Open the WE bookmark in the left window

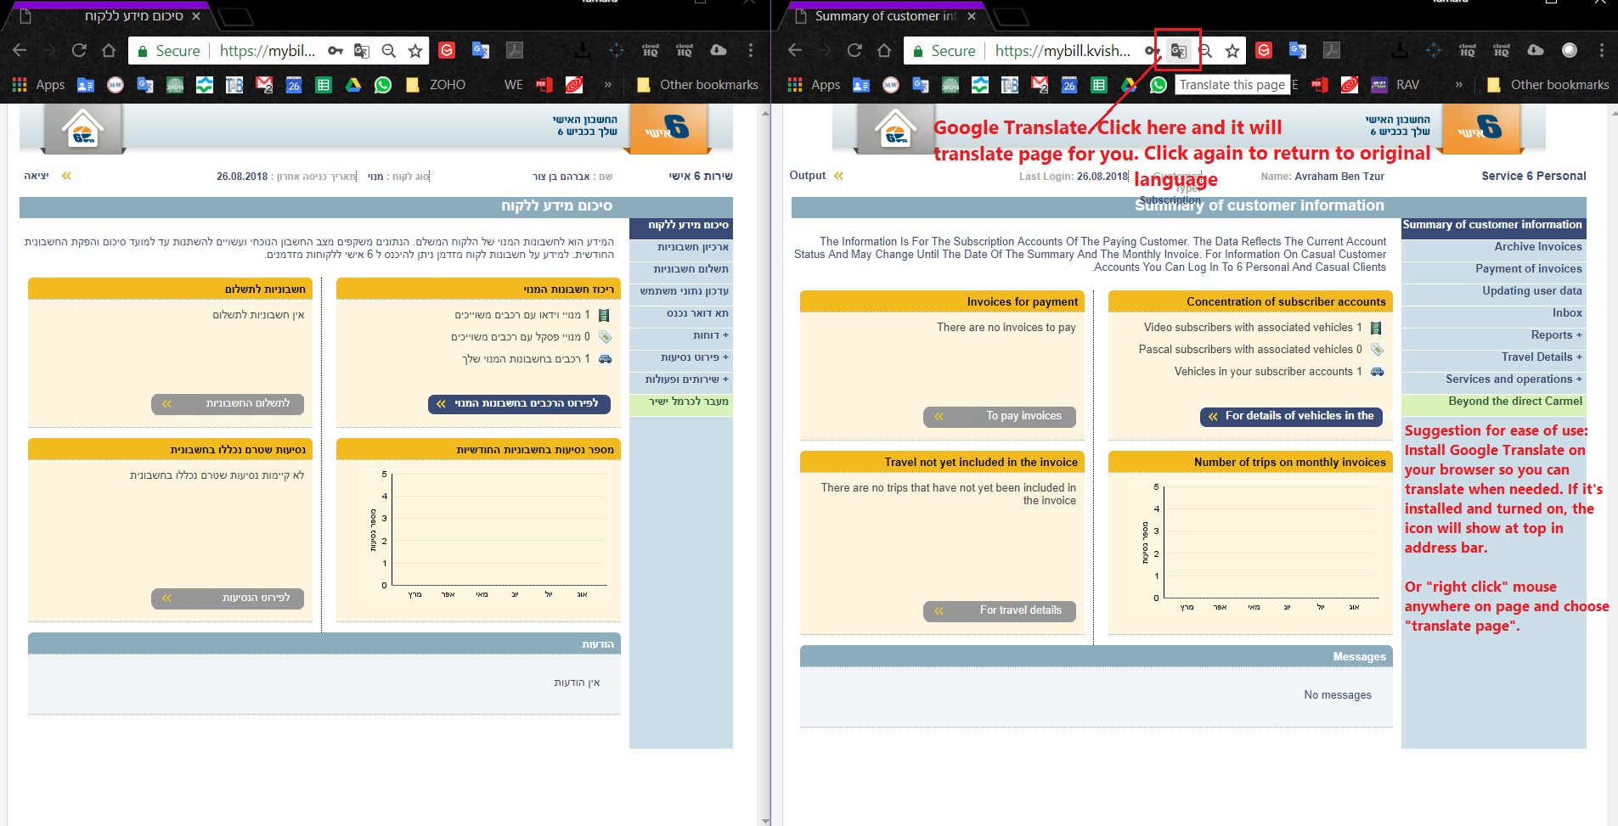(x=513, y=85)
